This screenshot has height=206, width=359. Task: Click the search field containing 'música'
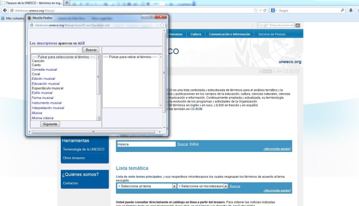[x=146, y=144]
